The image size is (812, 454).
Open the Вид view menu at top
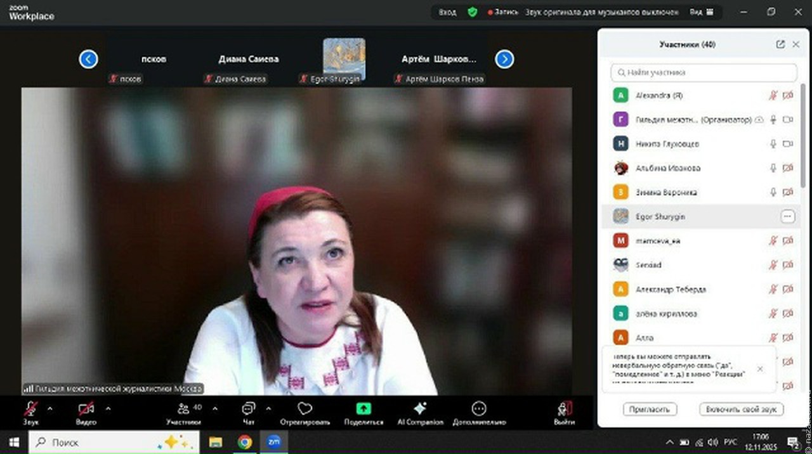click(x=701, y=12)
